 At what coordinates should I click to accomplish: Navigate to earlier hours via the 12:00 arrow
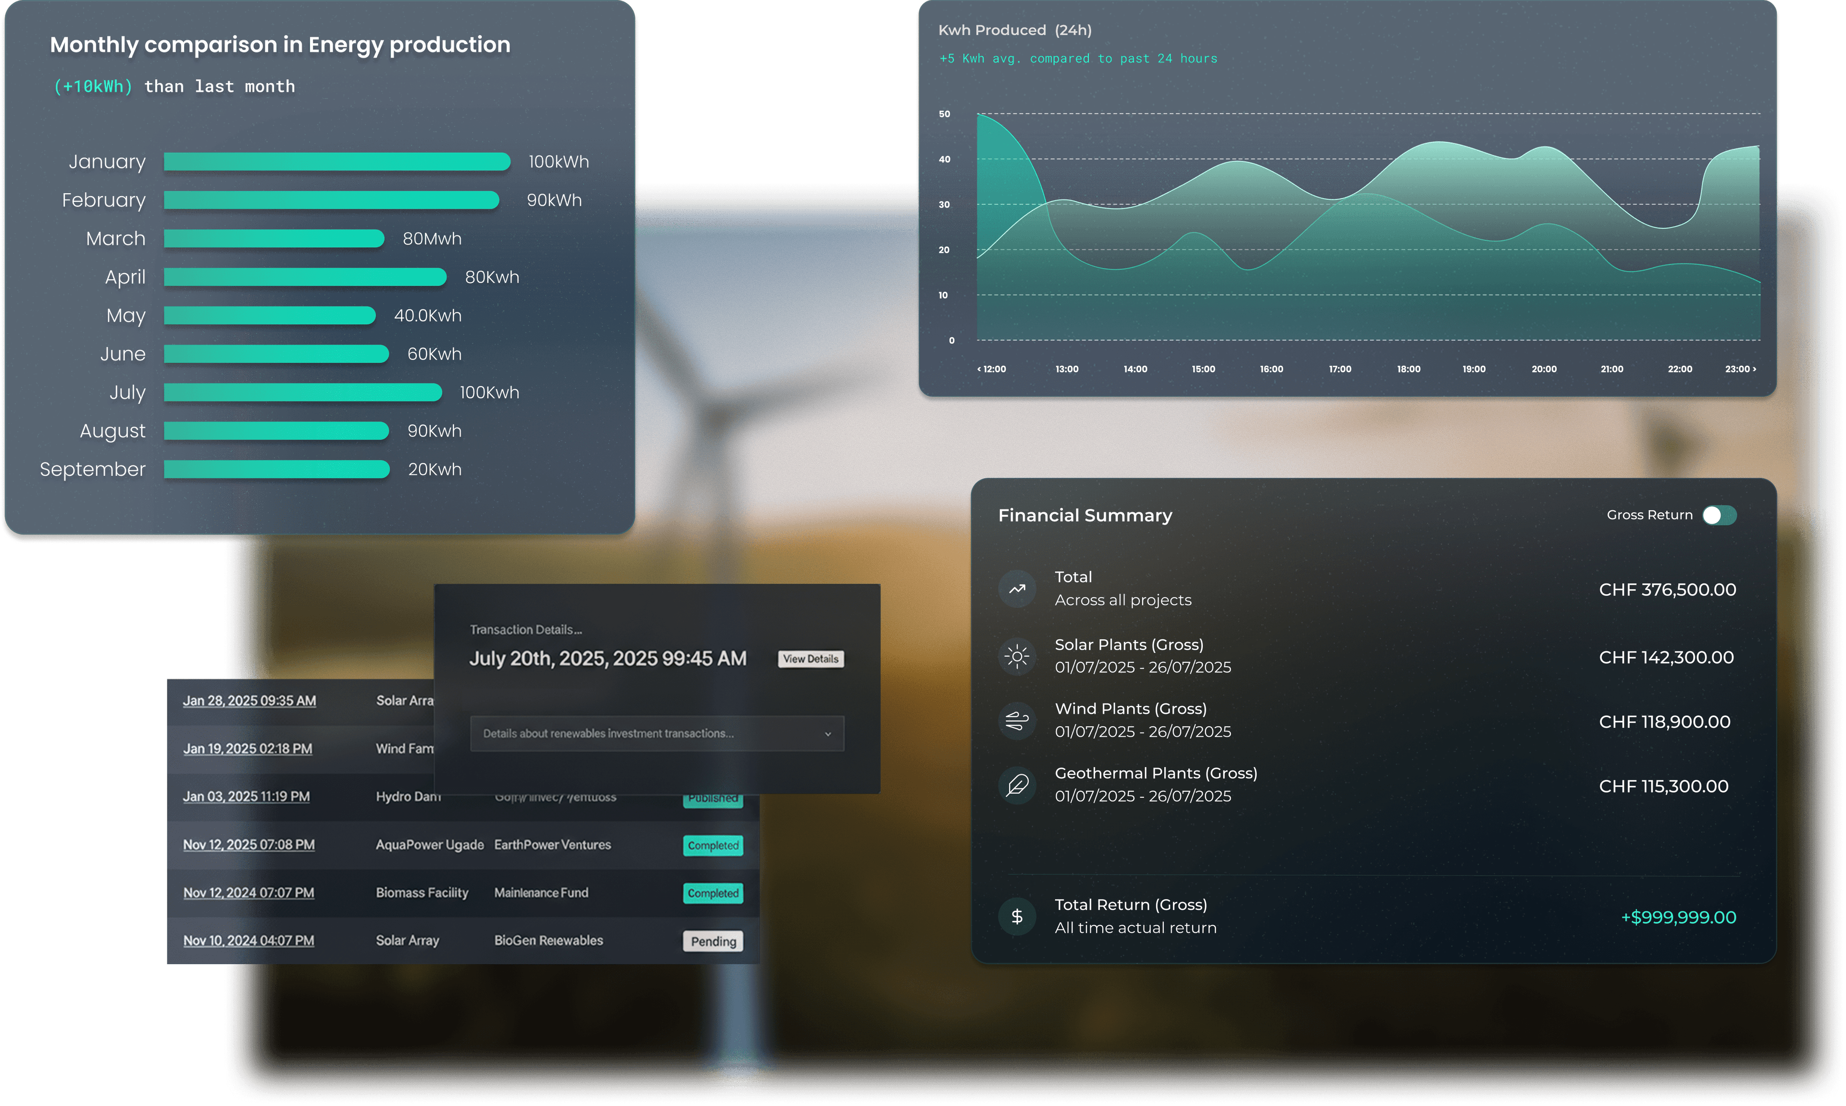click(978, 368)
